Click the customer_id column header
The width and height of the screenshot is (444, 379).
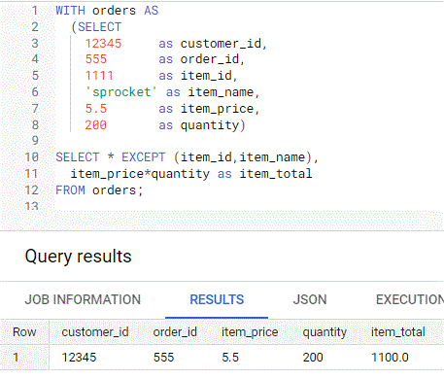point(95,332)
